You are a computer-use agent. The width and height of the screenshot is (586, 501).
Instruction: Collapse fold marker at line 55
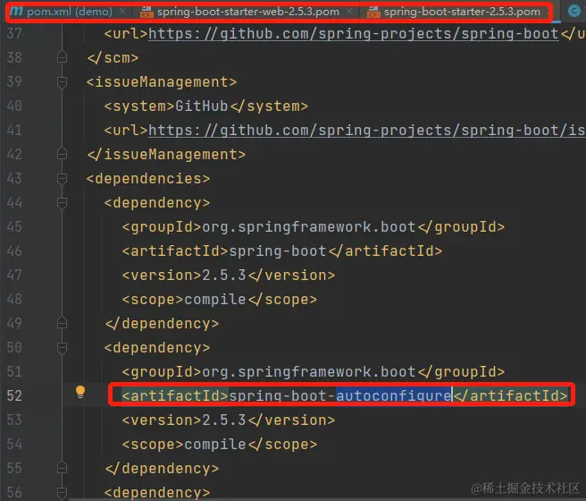click(62, 468)
